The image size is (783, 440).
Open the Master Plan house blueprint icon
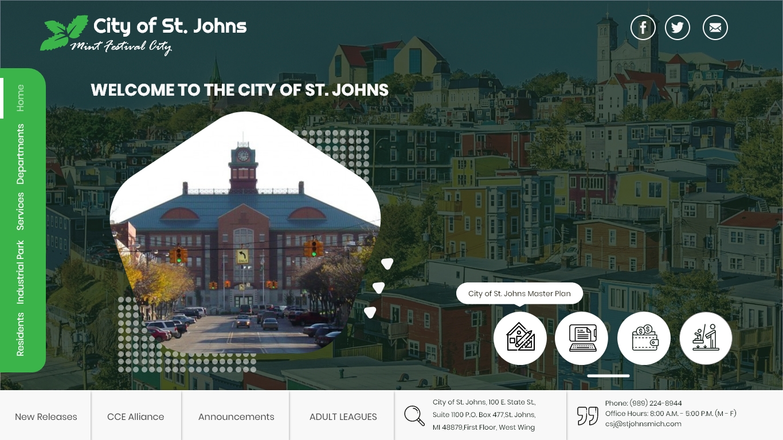tap(520, 338)
